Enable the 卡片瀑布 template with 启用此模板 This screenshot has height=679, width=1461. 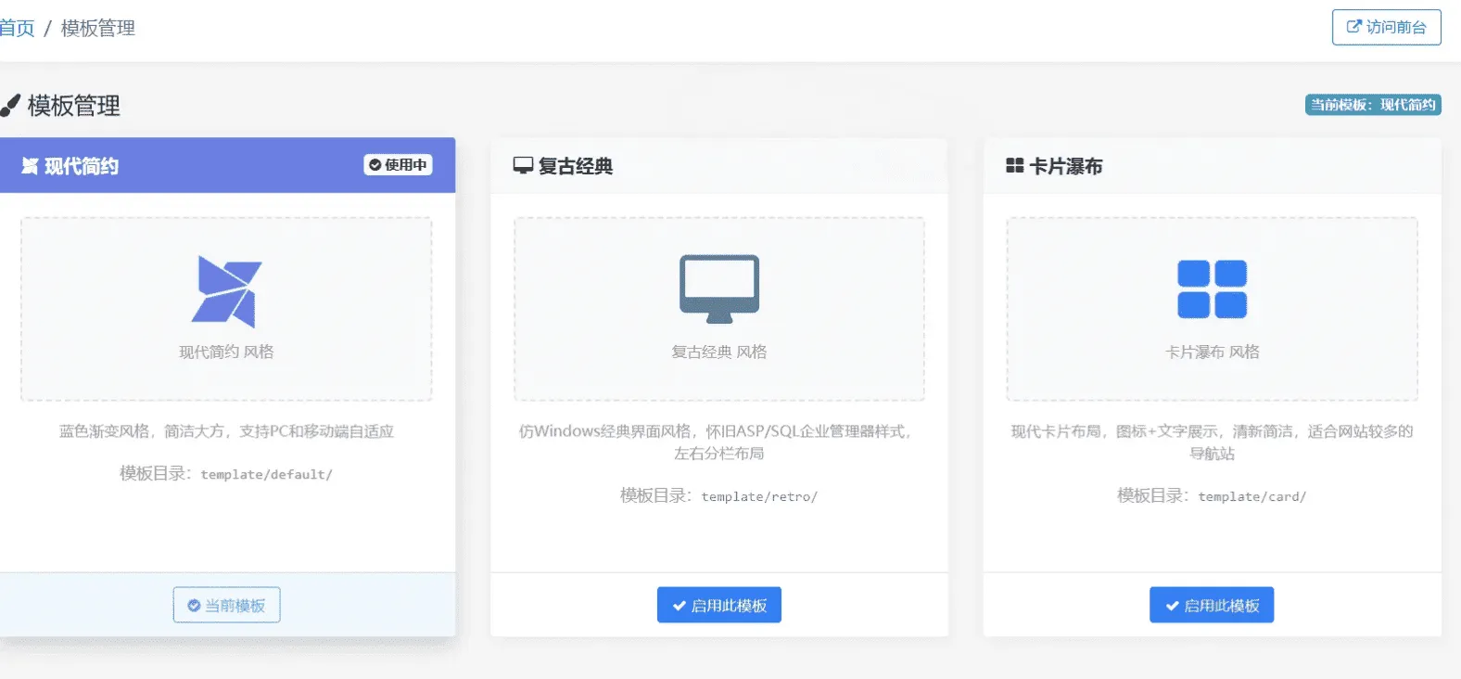coord(1212,605)
